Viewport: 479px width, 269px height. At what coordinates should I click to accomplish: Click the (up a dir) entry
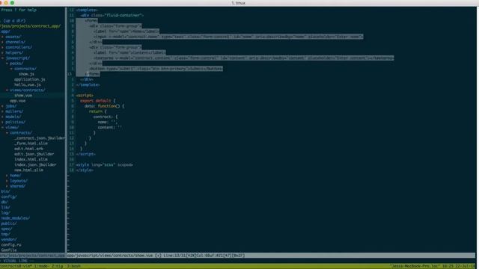click(14, 21)
